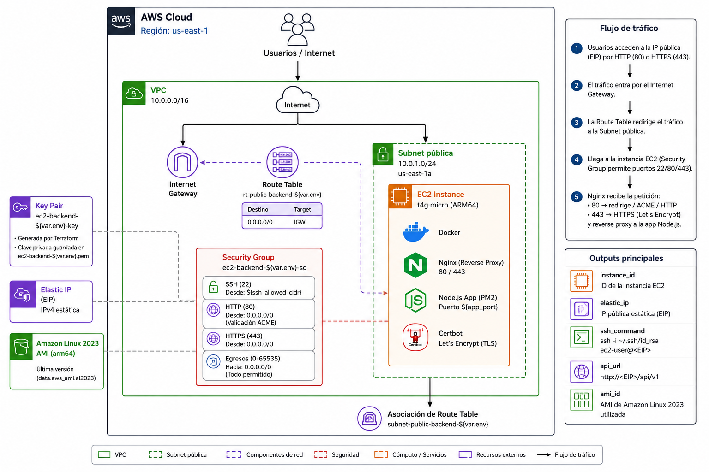Select the rt-public-backend-${var.env} label
Image resolution: width=709 pixels, height=472 pixels.
click(282, 195)
